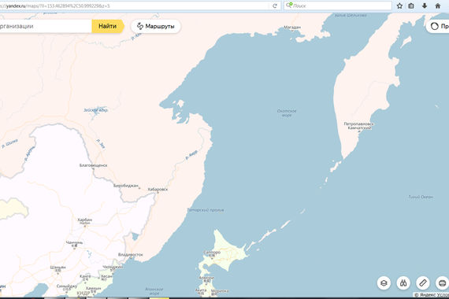Reload the page with the refresh icon
449x299 pixels.
[x=275, y=6]
